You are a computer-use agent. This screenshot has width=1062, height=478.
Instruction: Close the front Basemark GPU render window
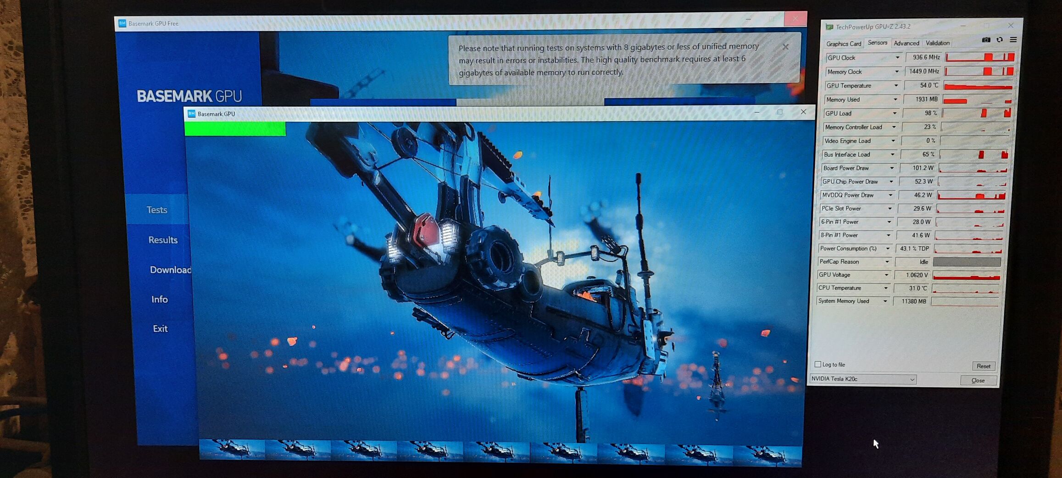(x=803, y=112)
